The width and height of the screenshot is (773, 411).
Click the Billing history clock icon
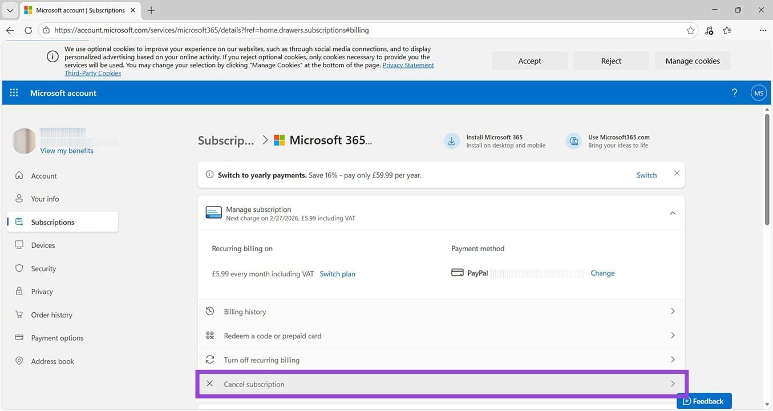pos(209,311)
